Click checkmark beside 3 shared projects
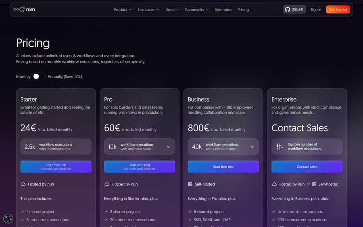 [106, 212]
